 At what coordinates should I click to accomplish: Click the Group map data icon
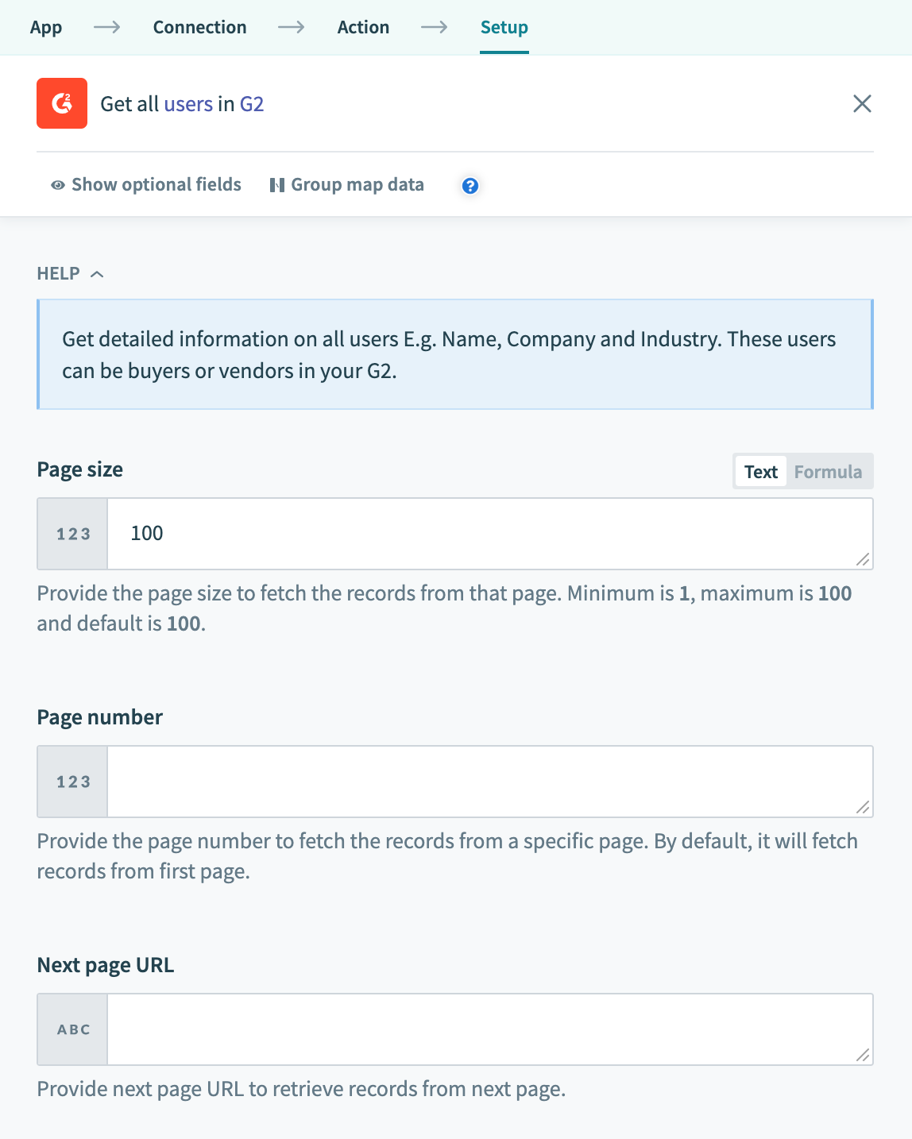pyautogui.click(x=276, y=184)
